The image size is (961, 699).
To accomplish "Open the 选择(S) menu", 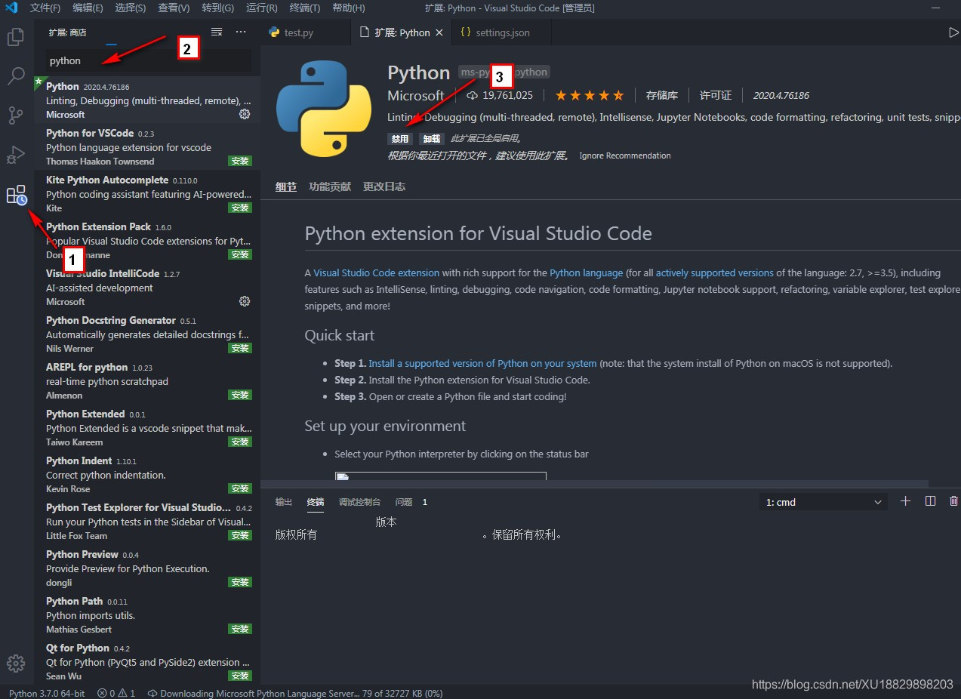I will (x=131, y=8).
